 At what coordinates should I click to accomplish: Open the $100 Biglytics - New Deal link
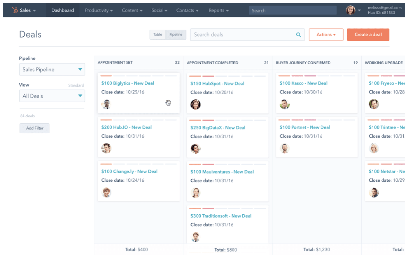[x=128, y=83]
